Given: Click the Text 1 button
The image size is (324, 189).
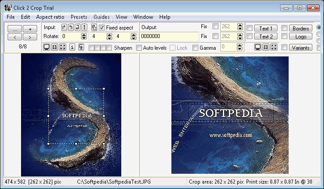Looking at the screenshot, I should (x=265, y=28).
